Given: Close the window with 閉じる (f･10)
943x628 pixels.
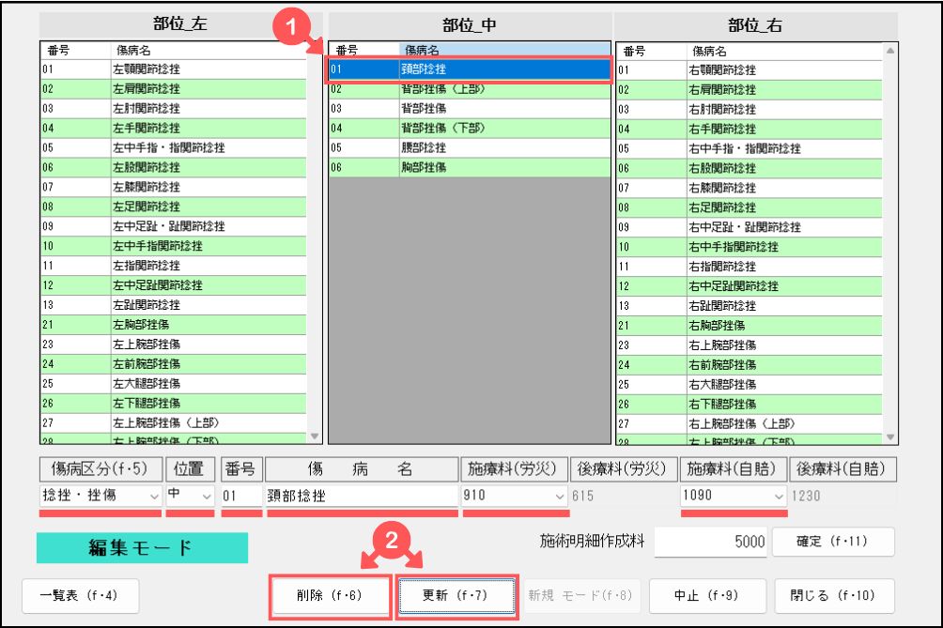Looking at the screenshot, I should click(834, 596).
